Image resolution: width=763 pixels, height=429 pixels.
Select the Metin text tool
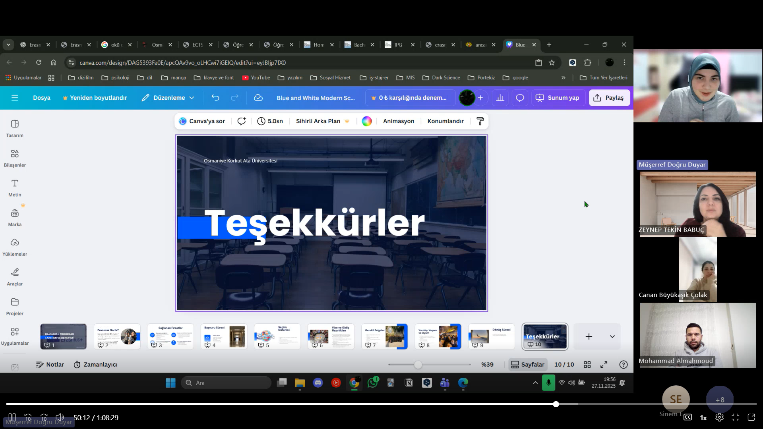(x=15, y=188)
